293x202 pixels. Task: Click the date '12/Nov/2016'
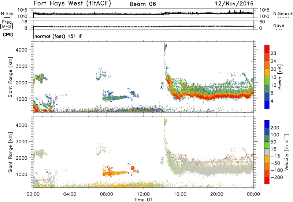(x=234, y=3)
